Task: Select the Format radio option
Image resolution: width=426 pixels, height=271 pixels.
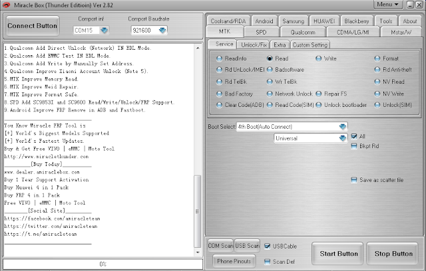Action: [386, 58]
